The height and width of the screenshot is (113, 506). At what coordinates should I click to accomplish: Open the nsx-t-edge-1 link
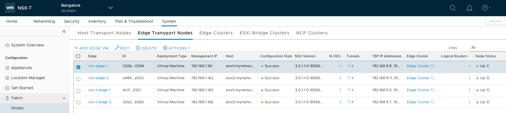[x=99, y=90]
